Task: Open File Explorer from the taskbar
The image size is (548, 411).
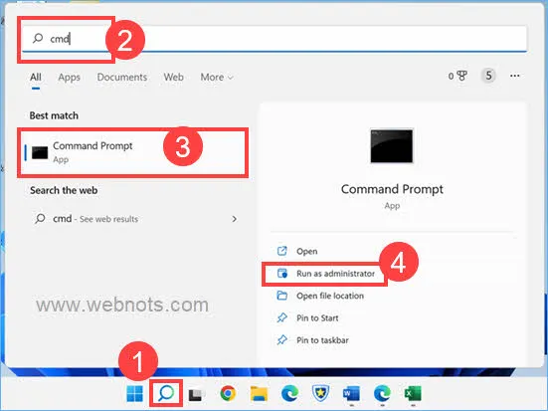Action: [x=259, y=394]
